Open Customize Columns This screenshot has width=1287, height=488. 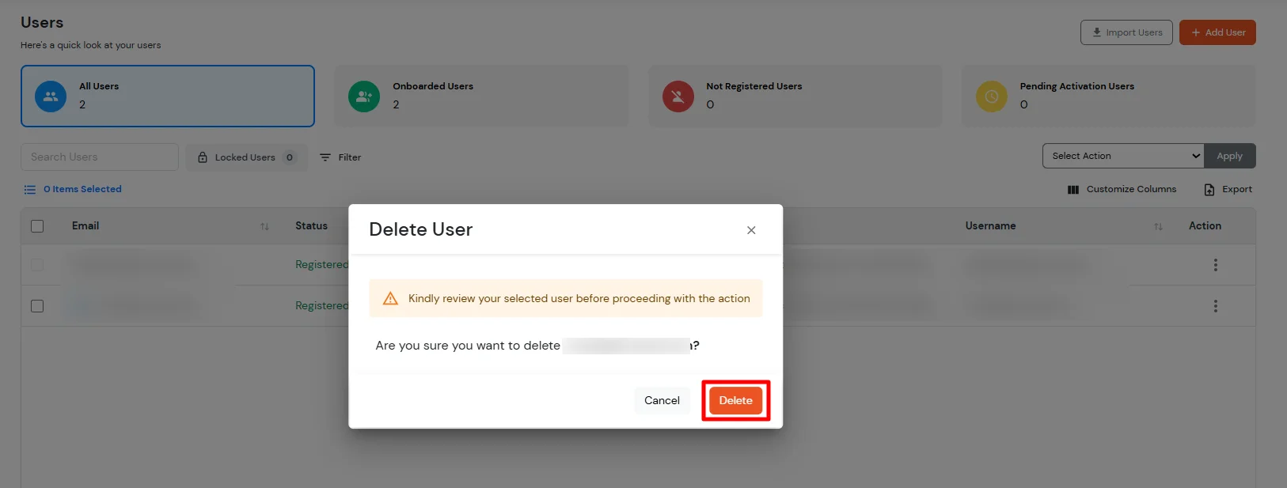pos(1122,189)
